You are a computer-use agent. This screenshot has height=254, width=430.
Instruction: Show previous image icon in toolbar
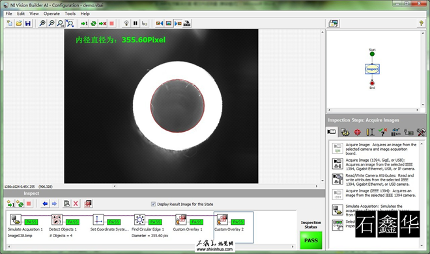(159, 23)
